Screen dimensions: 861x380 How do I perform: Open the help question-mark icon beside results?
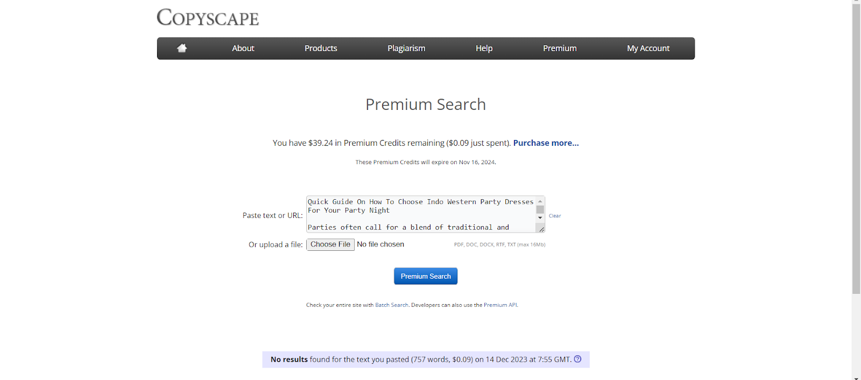pos(577,359)
